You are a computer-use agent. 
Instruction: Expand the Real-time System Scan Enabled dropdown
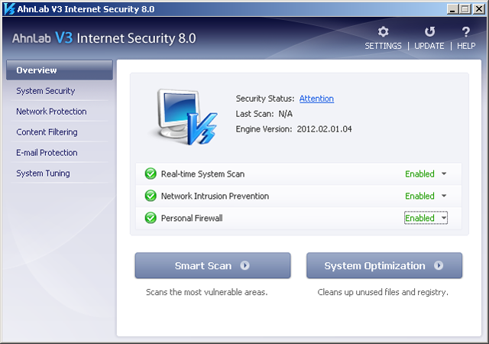(x=444, y=174)
